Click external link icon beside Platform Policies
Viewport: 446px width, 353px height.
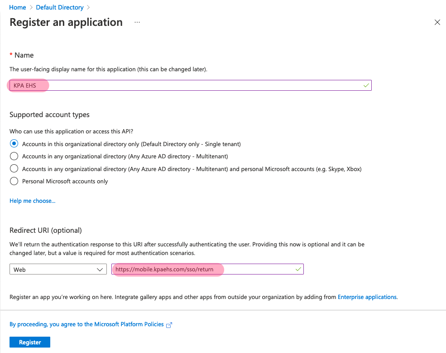[x=169, y=325]
